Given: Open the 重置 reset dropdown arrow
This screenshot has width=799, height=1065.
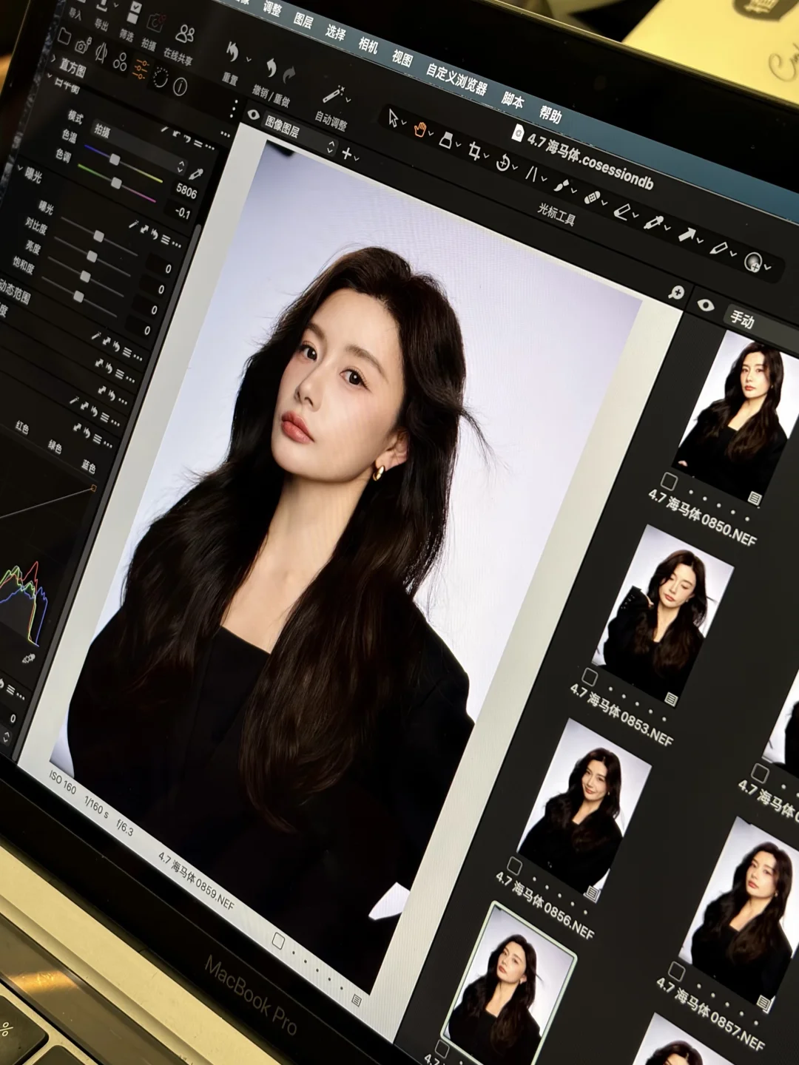Looking at the screenshot, I should (x=249, y=59).
